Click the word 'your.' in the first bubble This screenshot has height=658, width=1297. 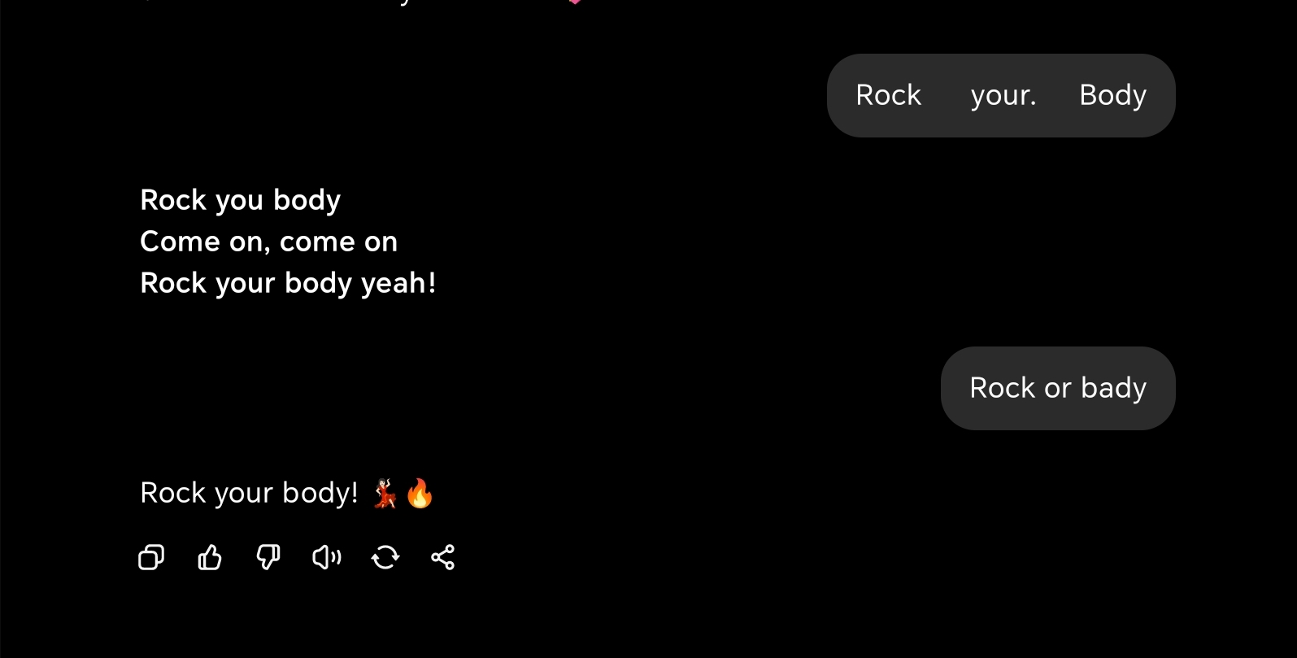coord(1003,95)
